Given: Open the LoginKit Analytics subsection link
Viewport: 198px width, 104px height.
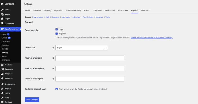Looking at the screenshot, I should pyautogui.click(x=99, y=17).
